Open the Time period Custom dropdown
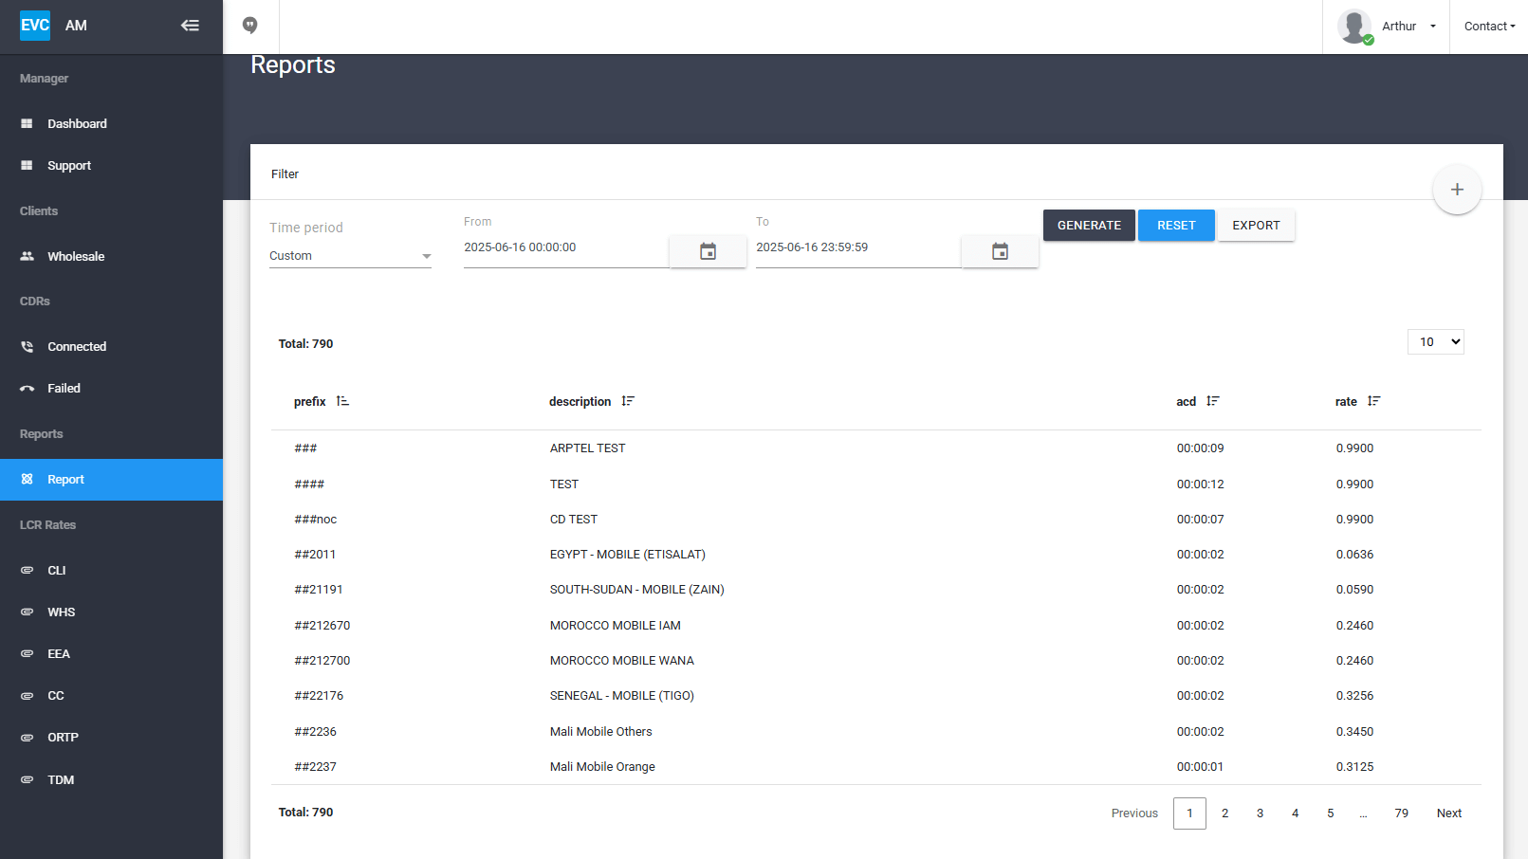Screen dimensions: 1528x859 coord(350,256)
